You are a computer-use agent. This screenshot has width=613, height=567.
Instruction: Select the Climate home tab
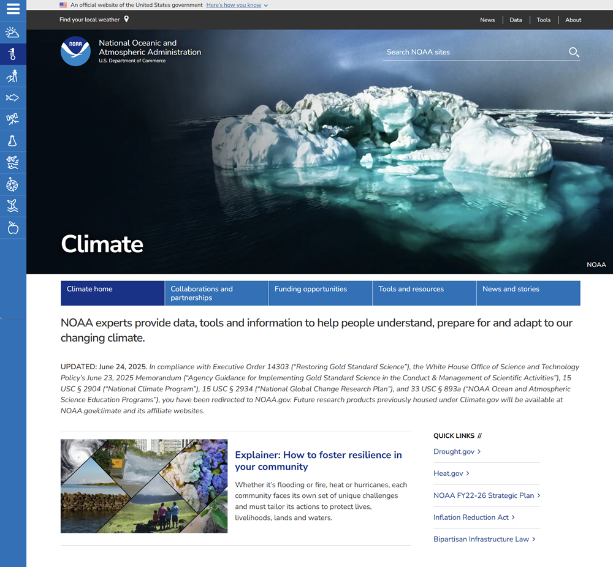[113, 293]
